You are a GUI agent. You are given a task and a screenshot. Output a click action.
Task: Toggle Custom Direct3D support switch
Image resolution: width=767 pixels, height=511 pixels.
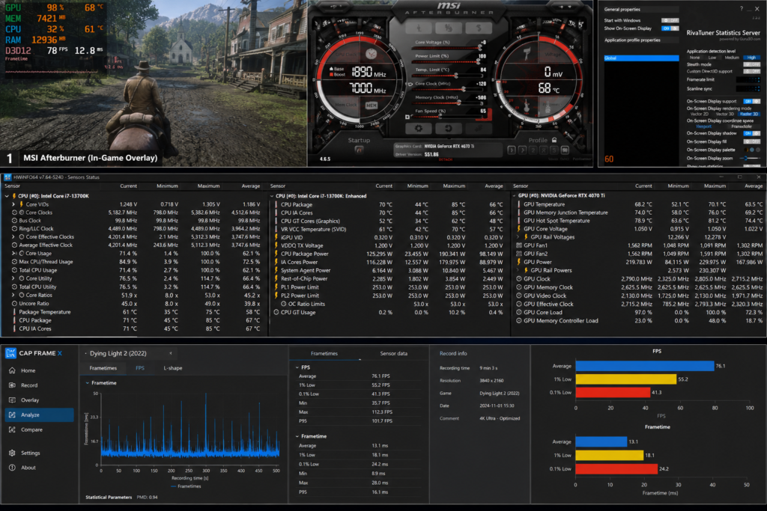(751, 71)
